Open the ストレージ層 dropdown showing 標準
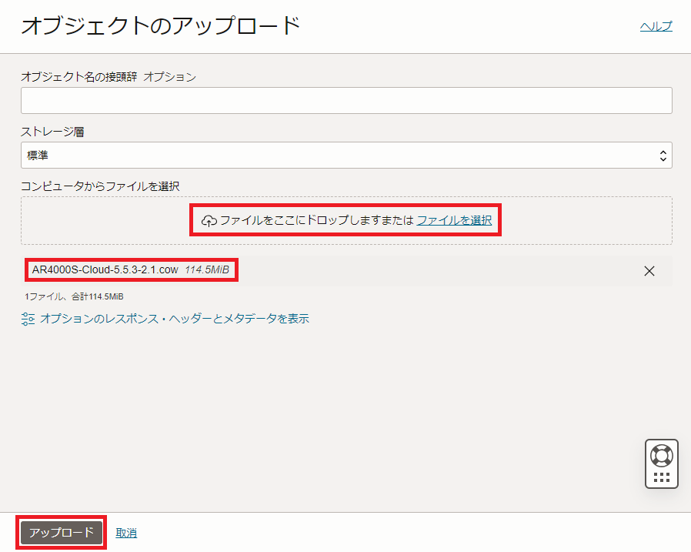 [345, 156]
